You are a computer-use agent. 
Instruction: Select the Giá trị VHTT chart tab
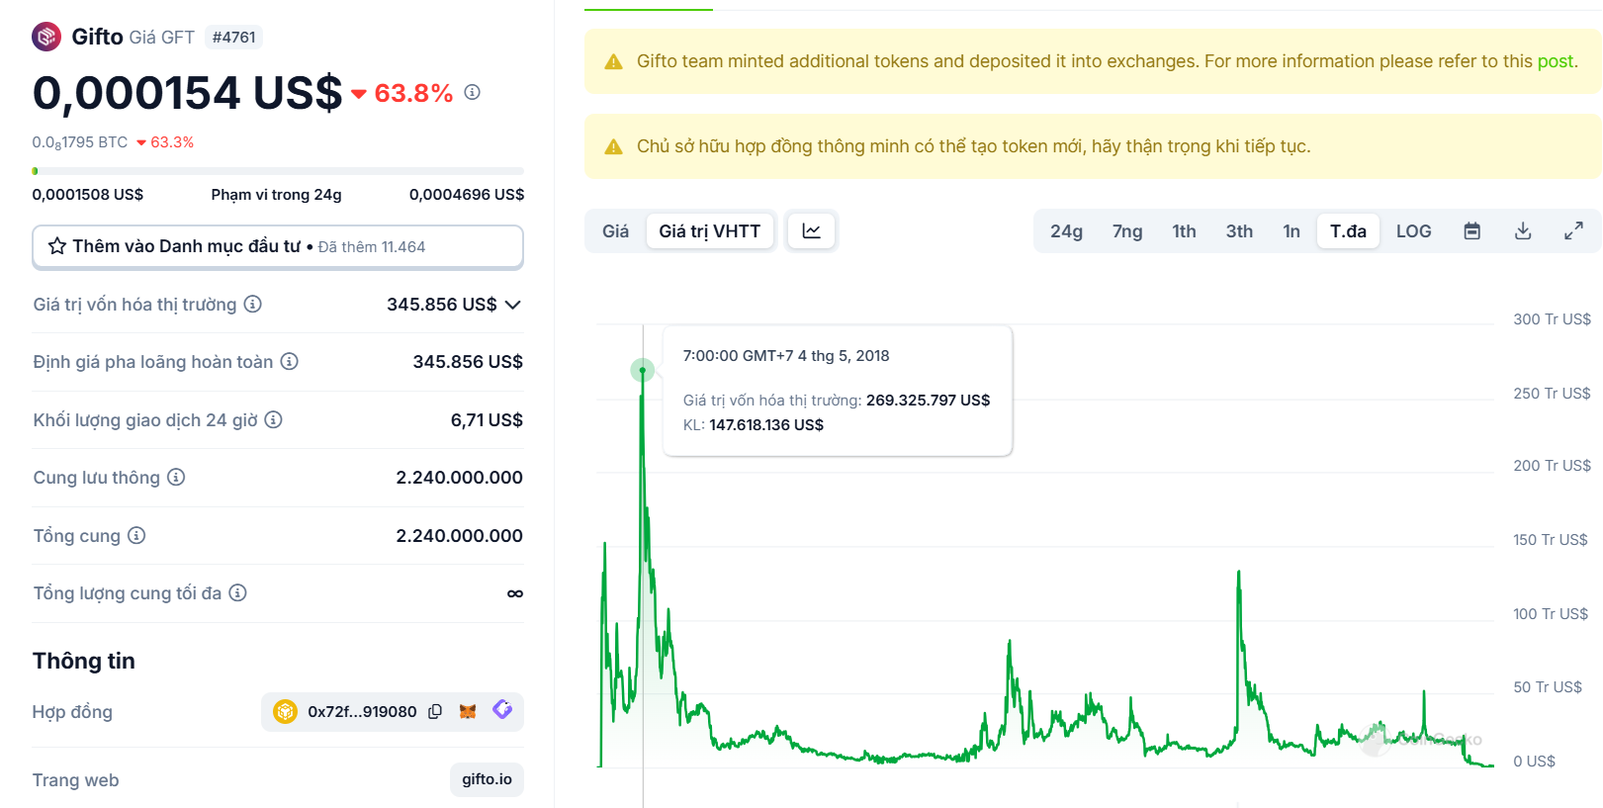coord(709,230)
